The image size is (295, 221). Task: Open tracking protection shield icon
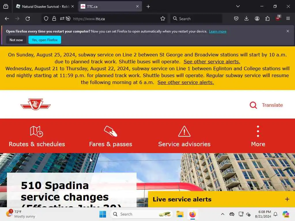46,19
